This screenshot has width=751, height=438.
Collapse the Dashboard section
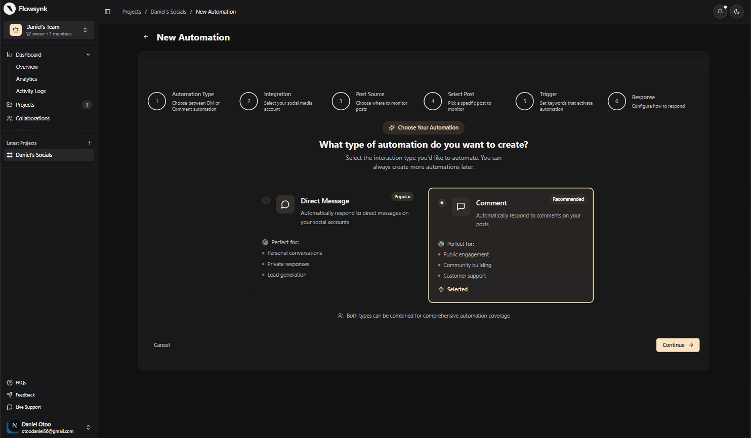click(88, 54)
